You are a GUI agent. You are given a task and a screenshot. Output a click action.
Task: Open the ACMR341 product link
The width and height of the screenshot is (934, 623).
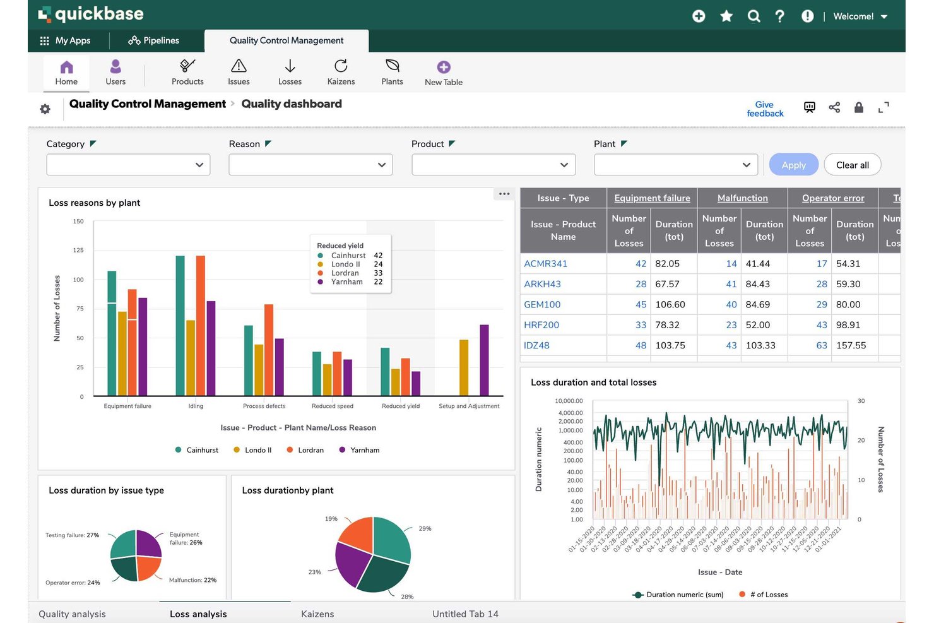coord(545,264)
